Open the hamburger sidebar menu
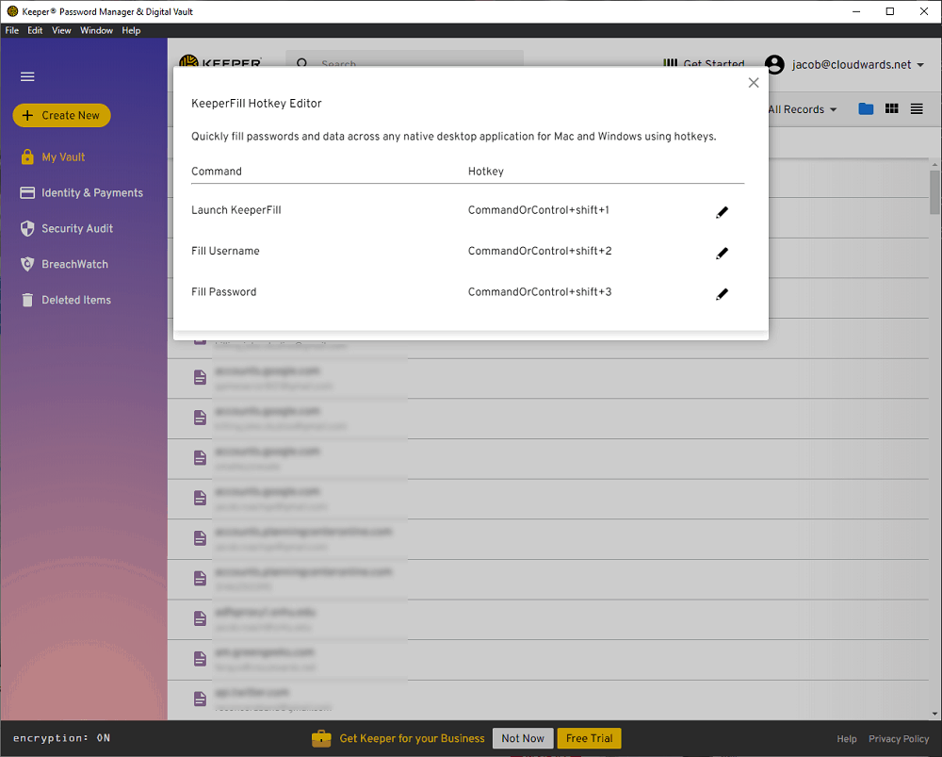Viewport: 942px width, 757px height. point(27,77)
